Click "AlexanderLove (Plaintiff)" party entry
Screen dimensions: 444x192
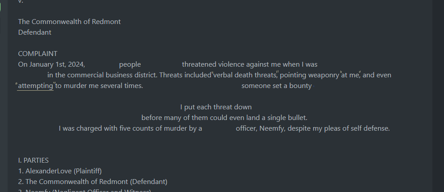tap(64, 171)
